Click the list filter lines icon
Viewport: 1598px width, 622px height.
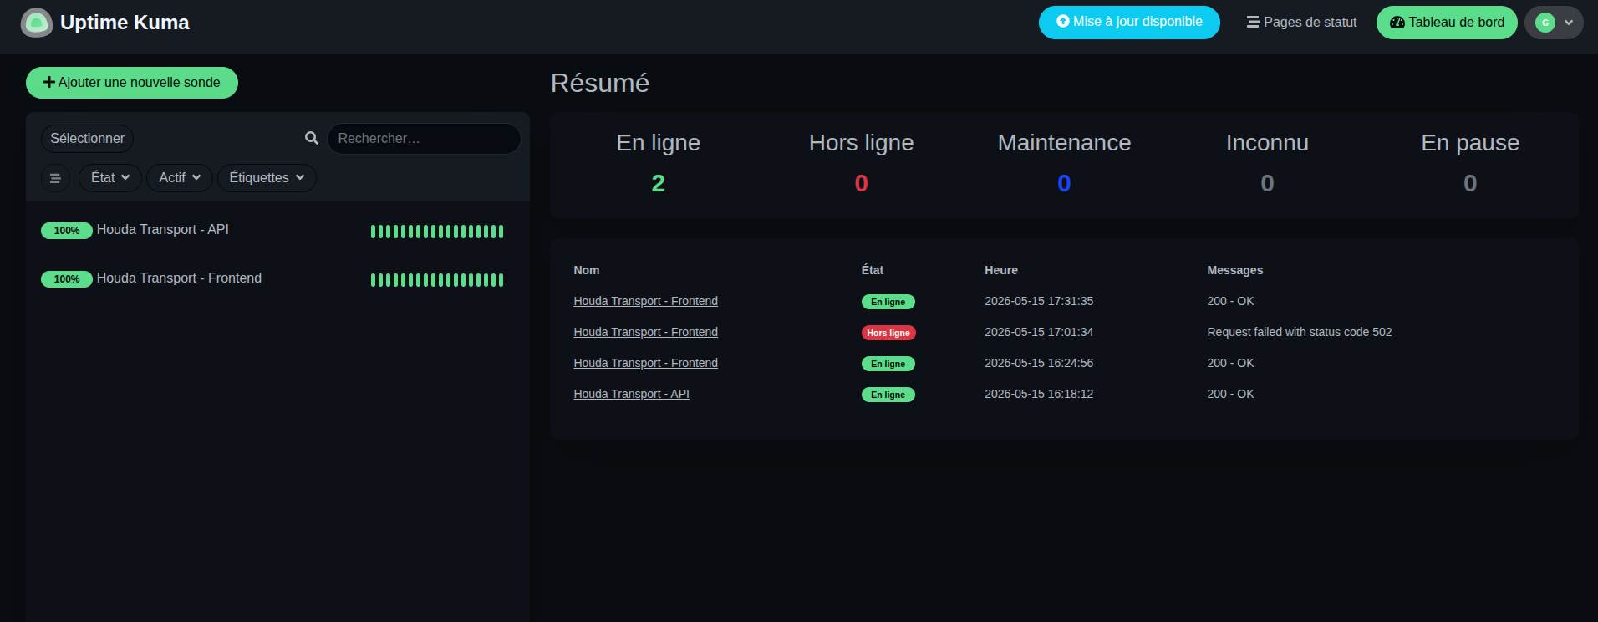tap(55, 178)
